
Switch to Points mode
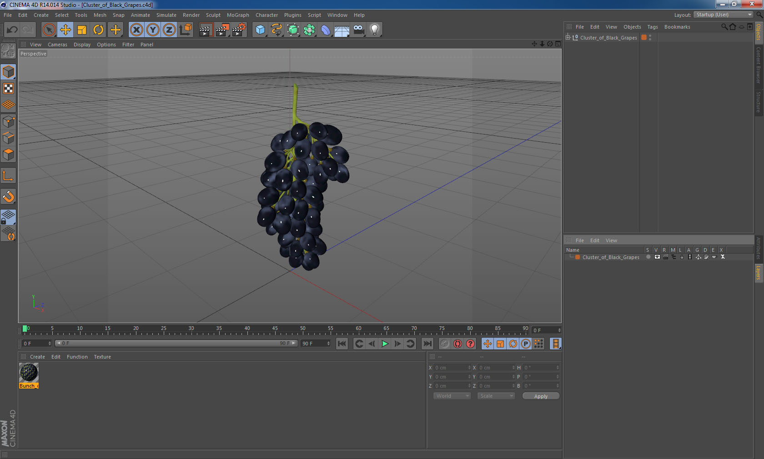8,122
